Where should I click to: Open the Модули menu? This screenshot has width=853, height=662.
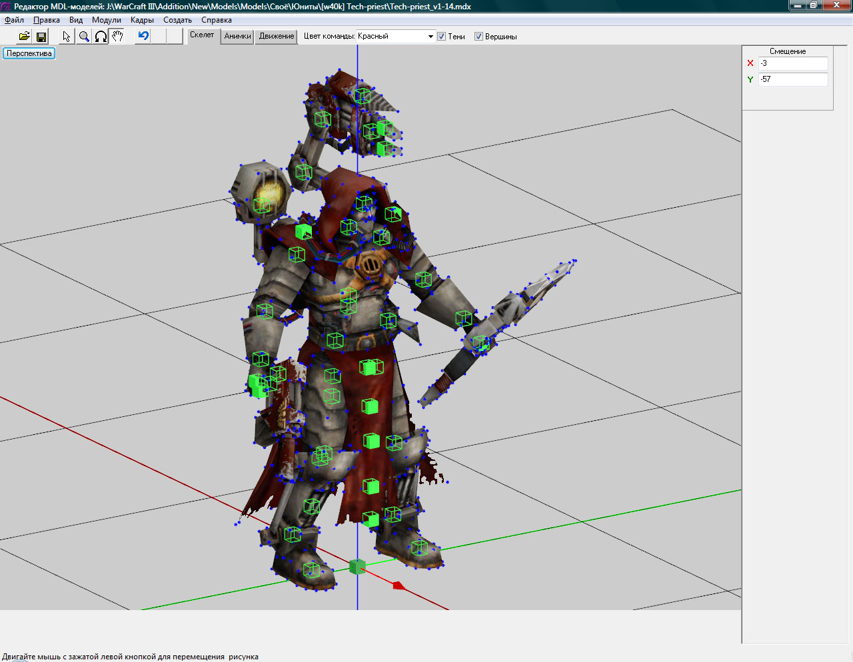click(x=106, y=20)
